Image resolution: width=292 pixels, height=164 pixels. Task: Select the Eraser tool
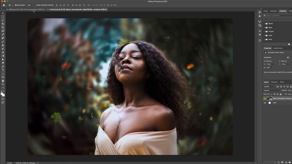(3, 52)
